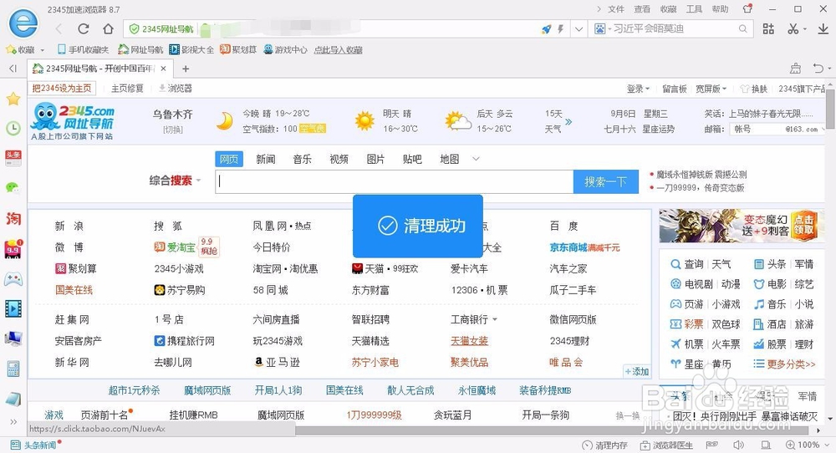Open the 100% zoom level dropdown
Viewport: 836px width, 453px height.
pos(806,445)
